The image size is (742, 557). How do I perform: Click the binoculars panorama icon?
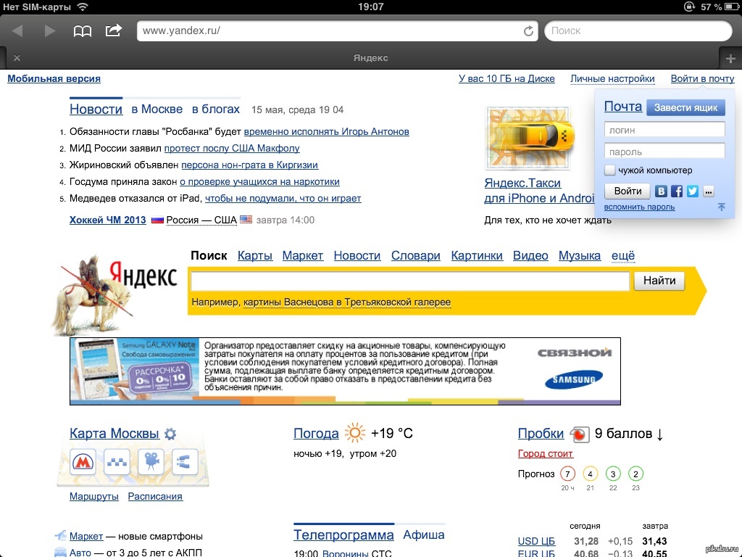(185, 461)
